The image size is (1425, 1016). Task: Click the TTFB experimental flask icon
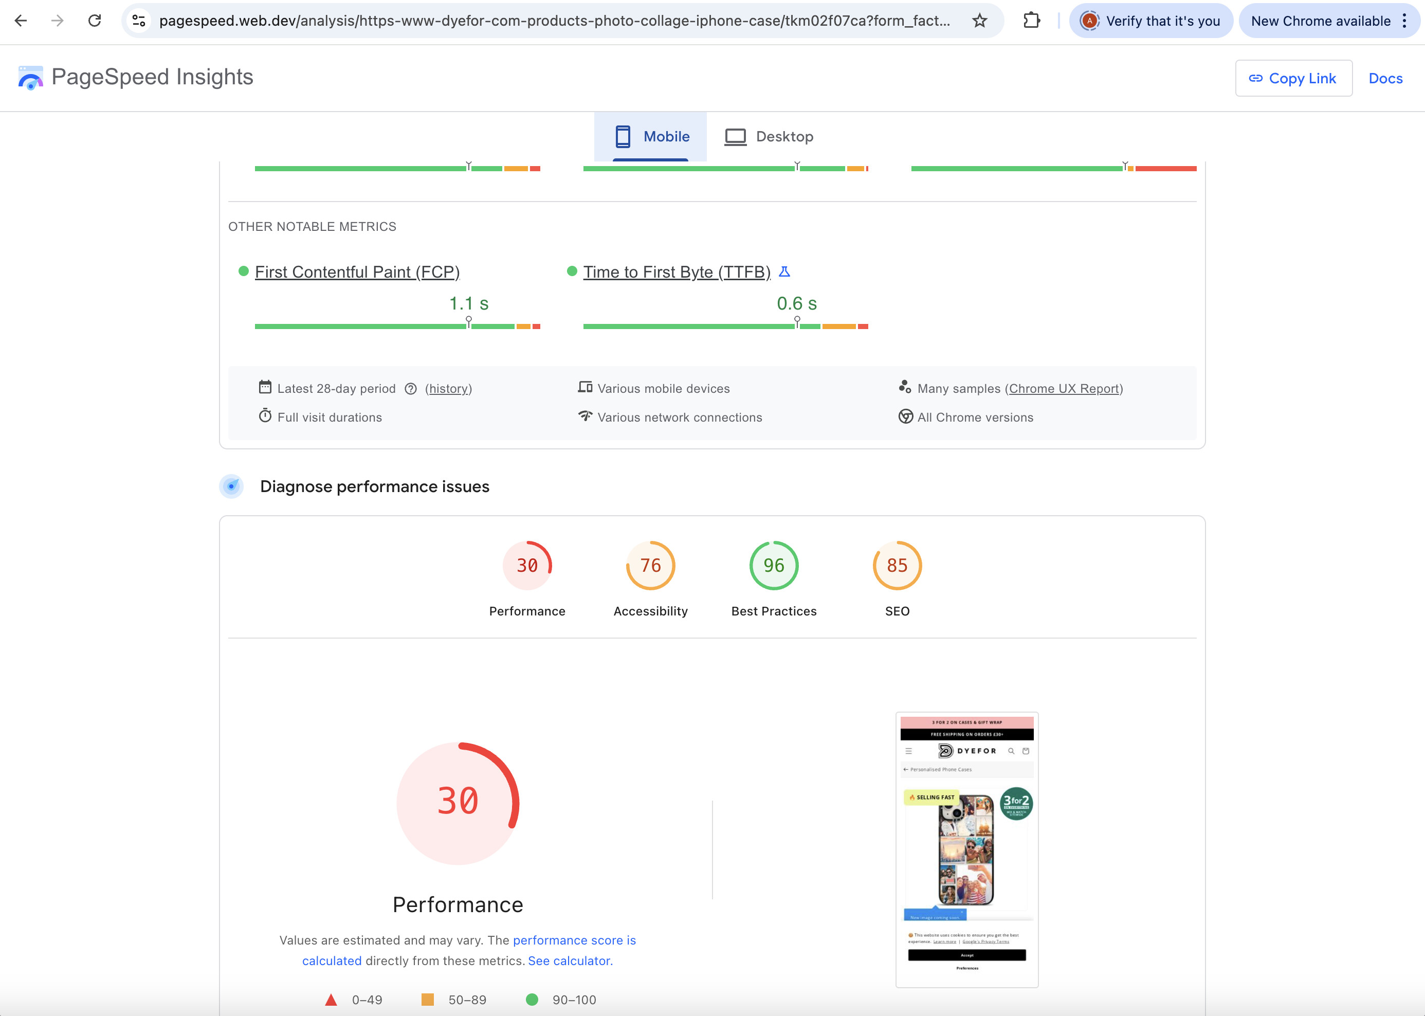[x=784, y=271]
